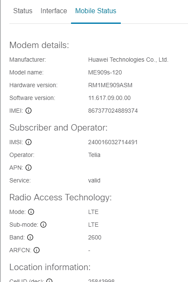Screen dimensions: 188x282
Task: Click the Huawei Technologies manufacturer text
Action: coord(128,60)
